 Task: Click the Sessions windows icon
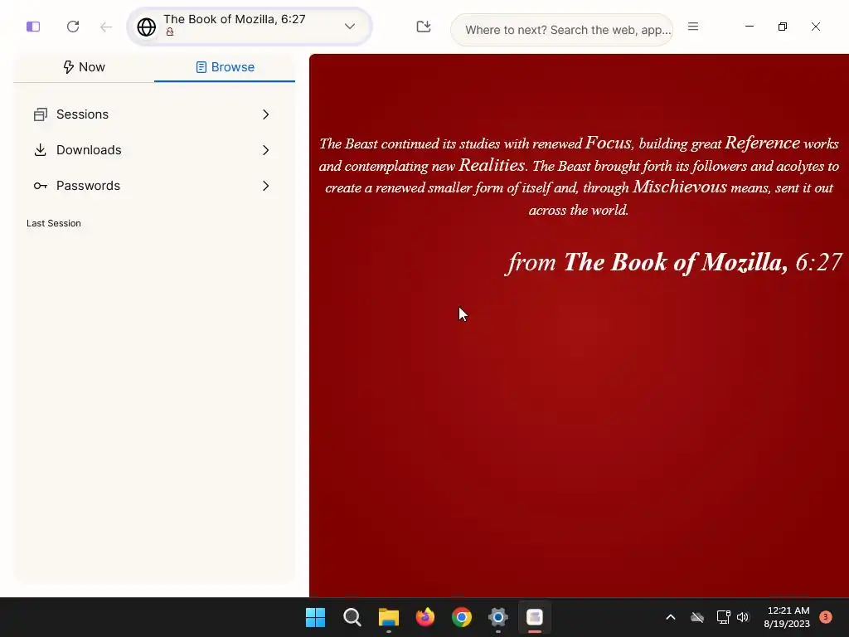40,114
